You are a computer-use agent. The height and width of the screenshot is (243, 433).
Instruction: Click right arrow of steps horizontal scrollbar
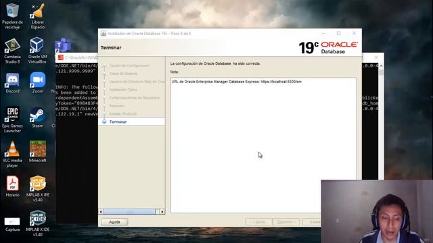click(162, 211)
